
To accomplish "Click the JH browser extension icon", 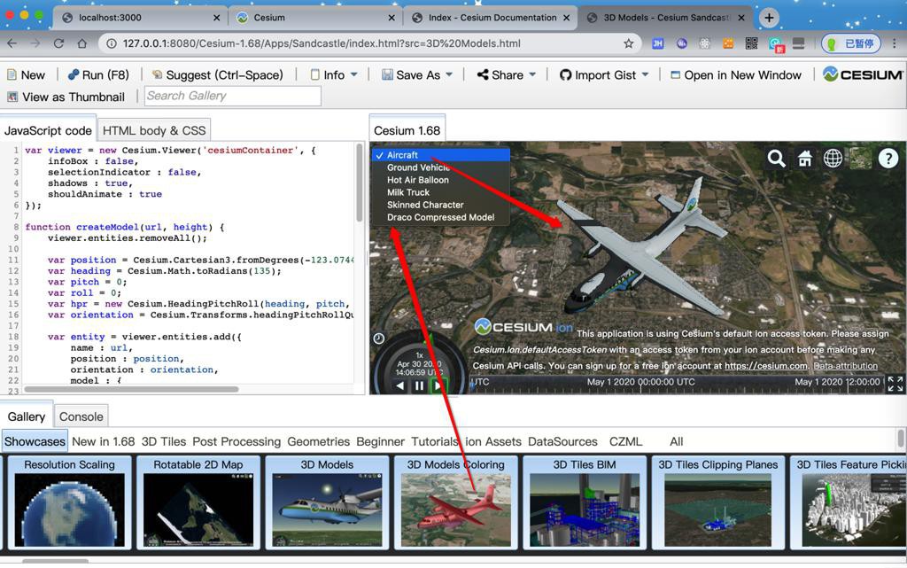I will pos(658,43).
